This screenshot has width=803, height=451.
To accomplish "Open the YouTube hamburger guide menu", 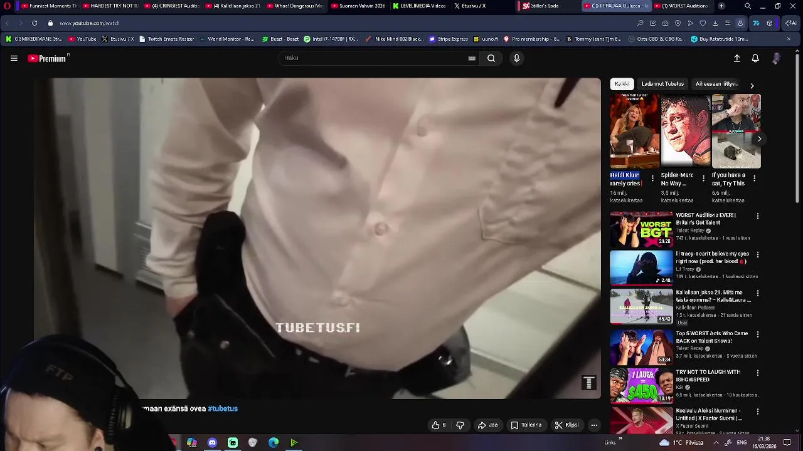I will [14, 58].
